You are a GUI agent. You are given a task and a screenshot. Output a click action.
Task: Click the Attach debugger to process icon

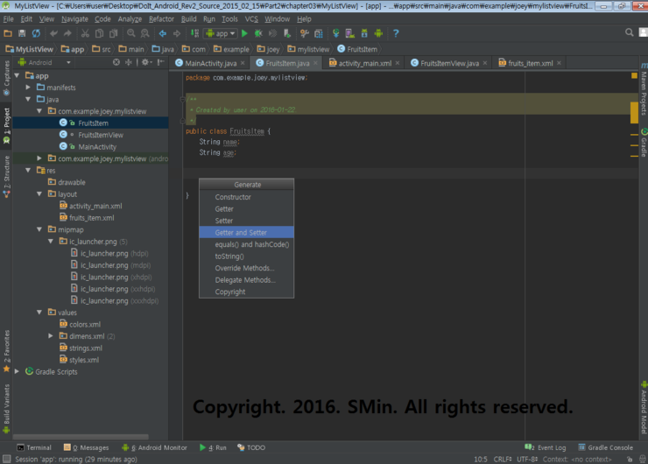287,33
